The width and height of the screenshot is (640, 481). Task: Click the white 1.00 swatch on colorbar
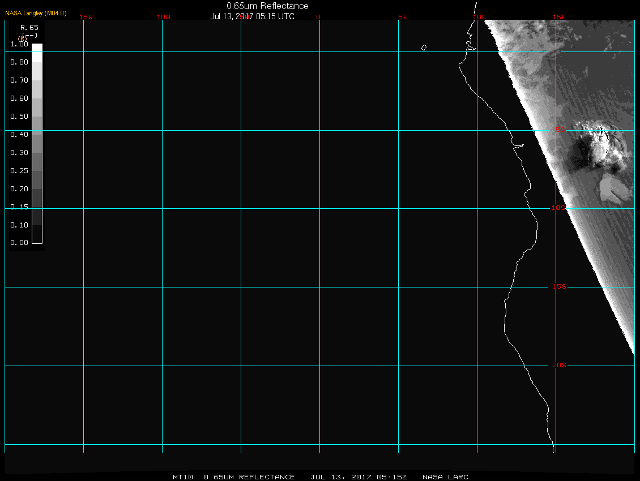coord(37,48)
